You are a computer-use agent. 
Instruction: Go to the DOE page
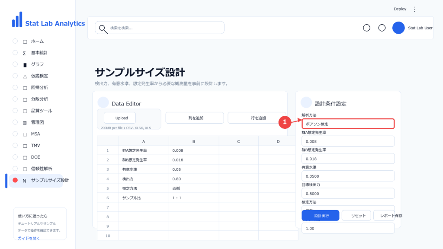pos(35,157)
